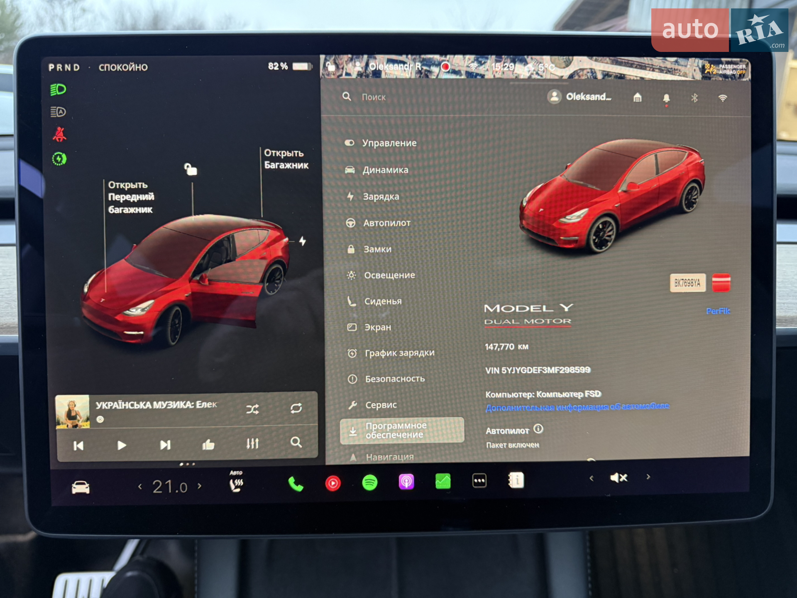Tap the Model Y Dual Motor badge
Image resolution: width=797 pixels, height=598 pixels.
tap(528, 314)
